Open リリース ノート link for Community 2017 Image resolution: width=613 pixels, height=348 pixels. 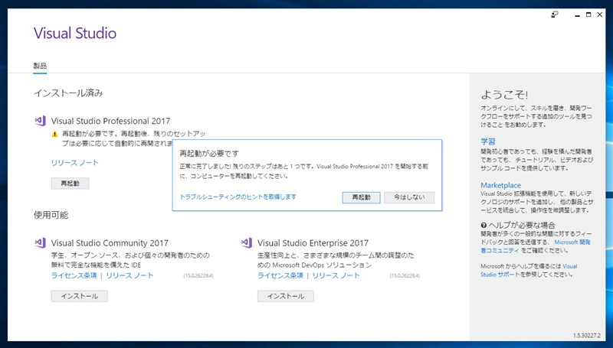129,275
